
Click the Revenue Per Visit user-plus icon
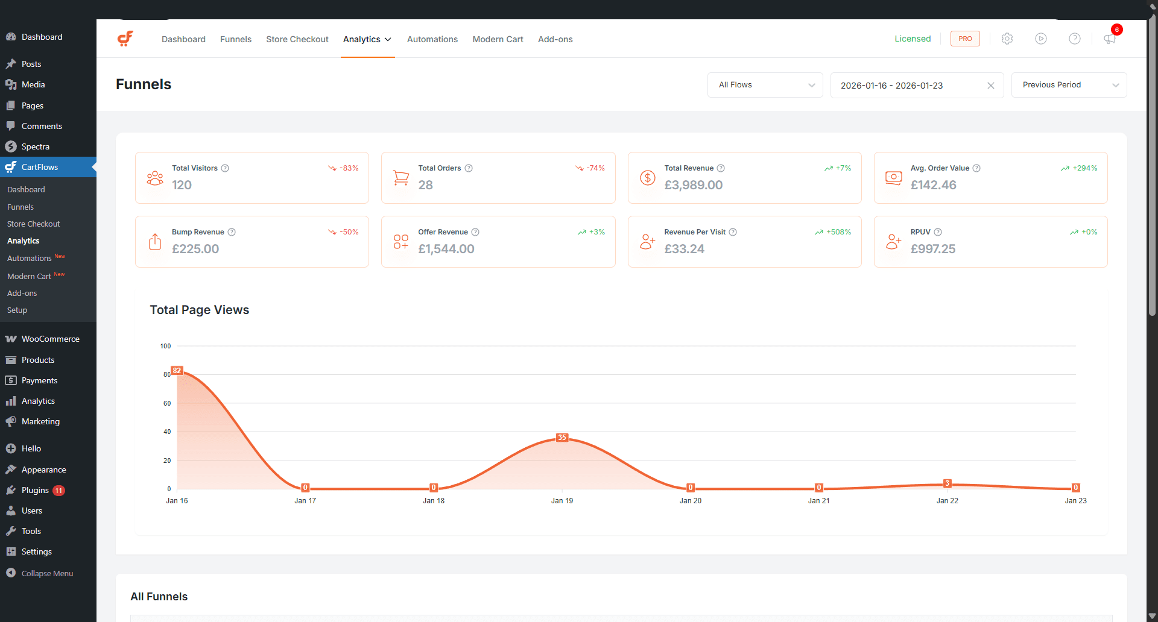(648, 242)
